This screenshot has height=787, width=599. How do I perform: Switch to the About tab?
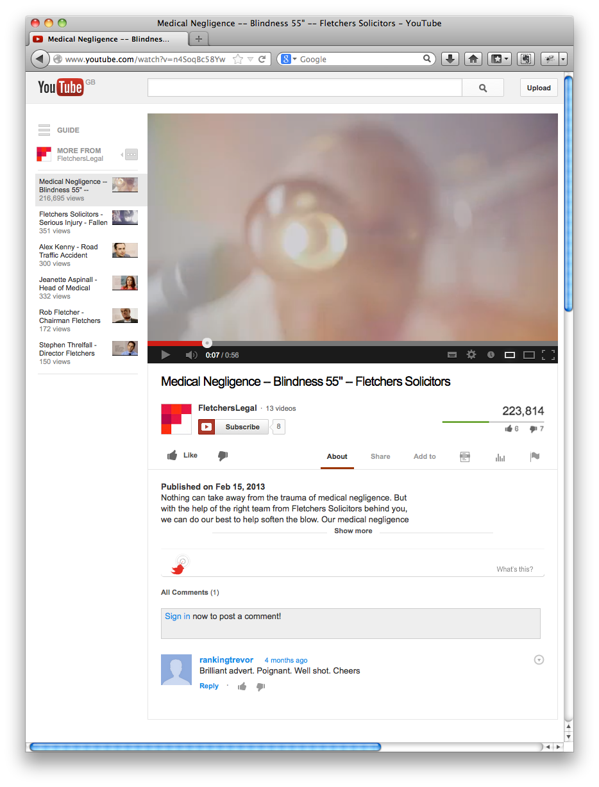tap(337, 456)
